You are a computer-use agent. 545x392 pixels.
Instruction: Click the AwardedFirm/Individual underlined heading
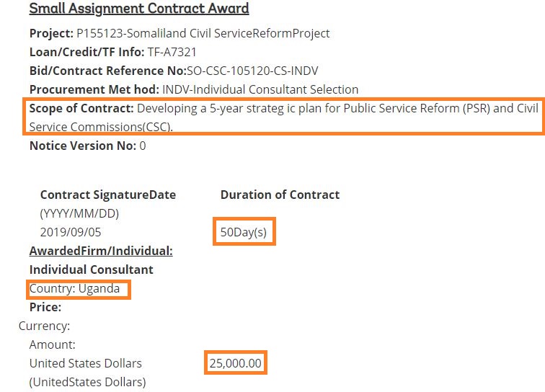pos(101,251)
